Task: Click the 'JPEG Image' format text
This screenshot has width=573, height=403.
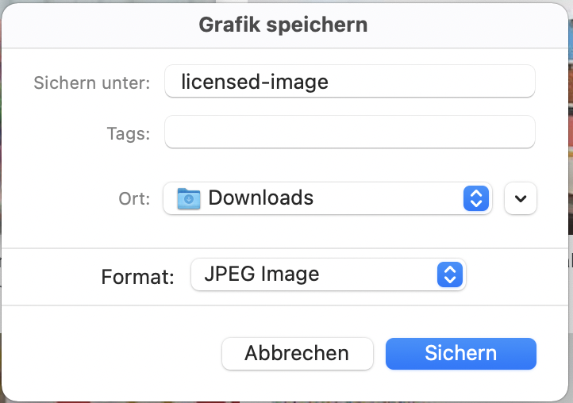Action: (261, 274)
